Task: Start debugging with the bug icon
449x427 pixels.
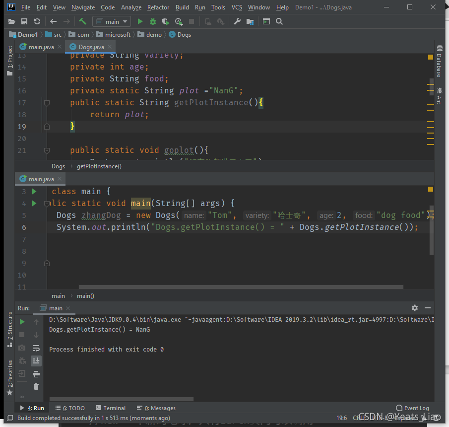Action: pos(153,21)
